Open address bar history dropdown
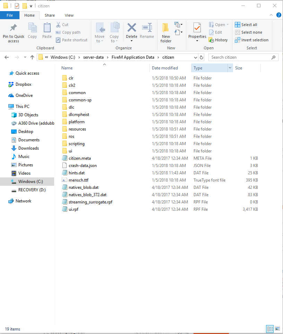Image resolution: width=283 pixels, height=334 pixels. (196, 57)
